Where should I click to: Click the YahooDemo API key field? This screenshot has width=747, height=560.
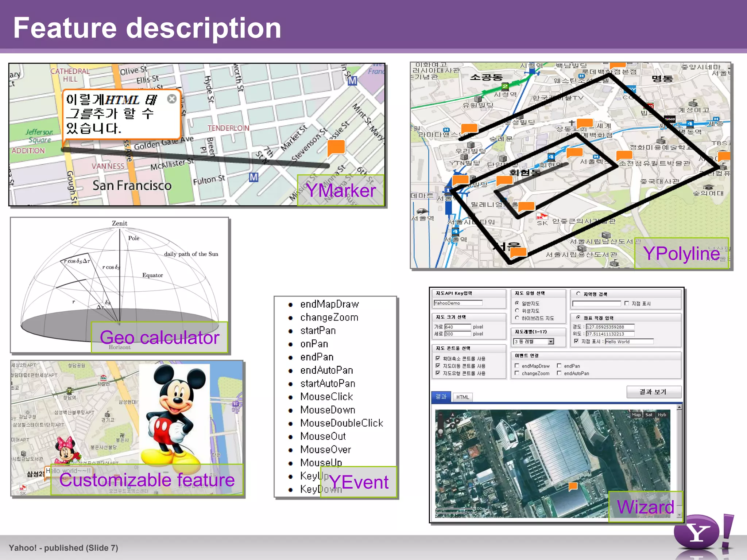click(458, 303)
